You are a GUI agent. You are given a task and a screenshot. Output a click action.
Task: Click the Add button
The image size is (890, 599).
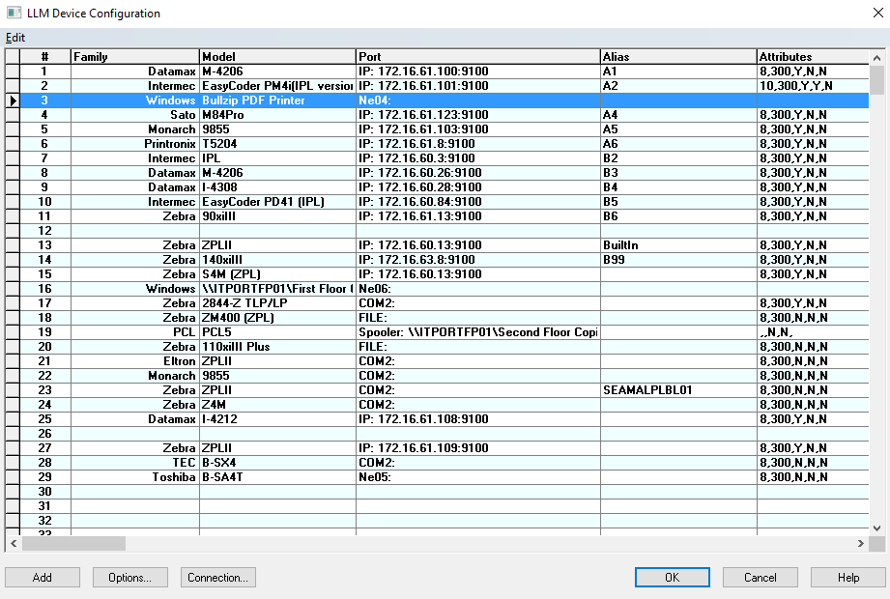coord(43,578)
